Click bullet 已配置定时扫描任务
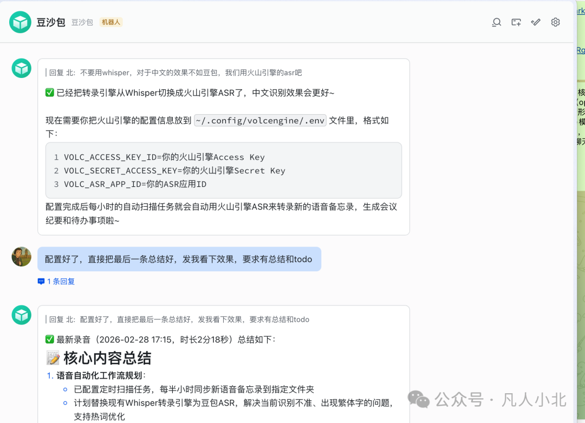Screen dimensions: 585x423 [194, 389]
